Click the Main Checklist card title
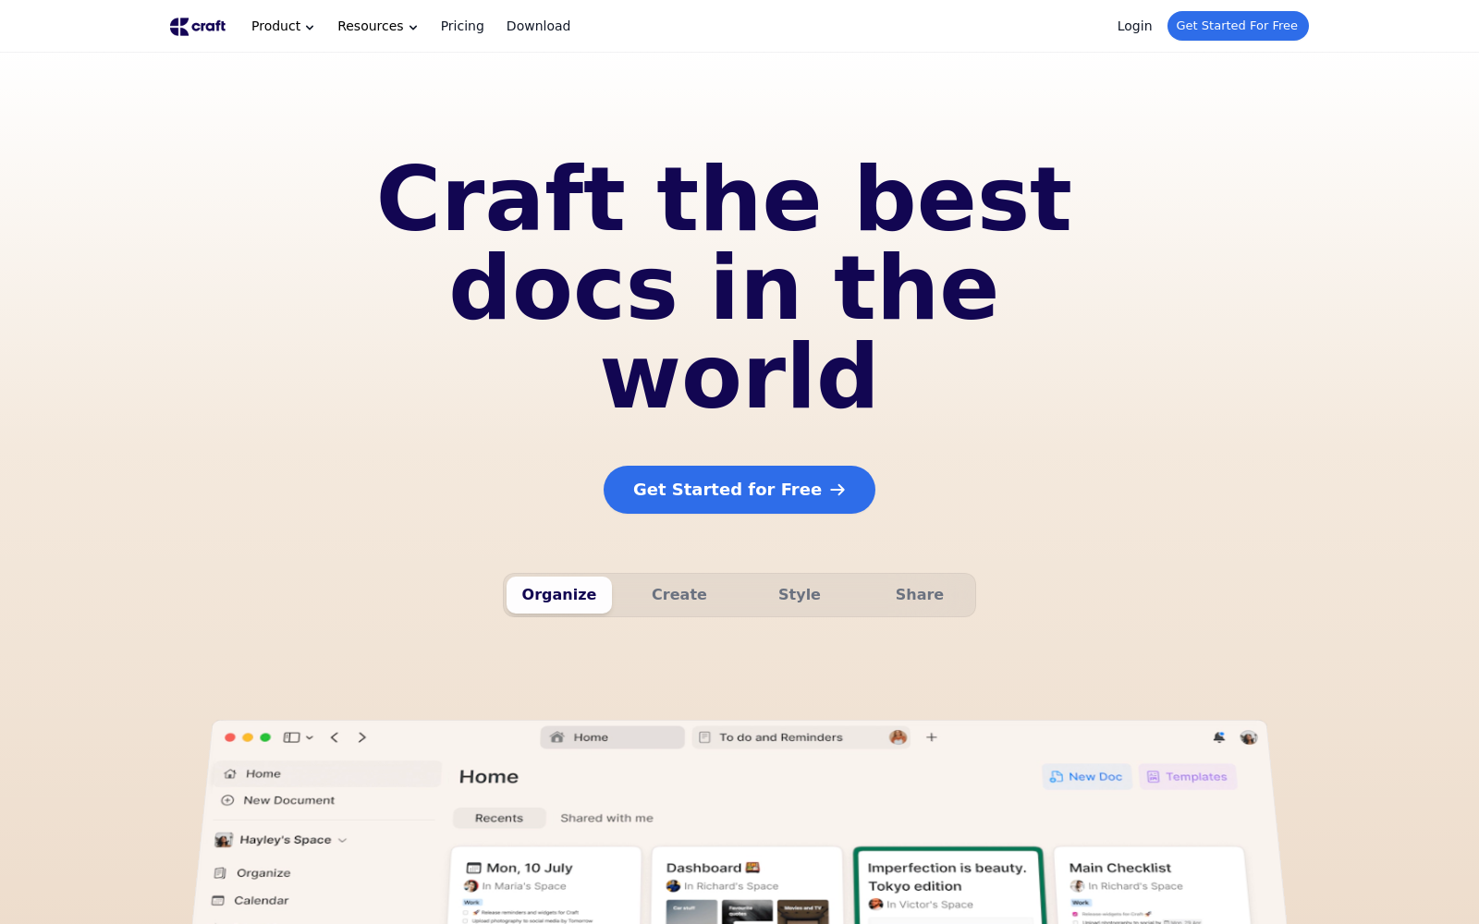Viewport: 1479px width, 924px height. pos(1120,869)
